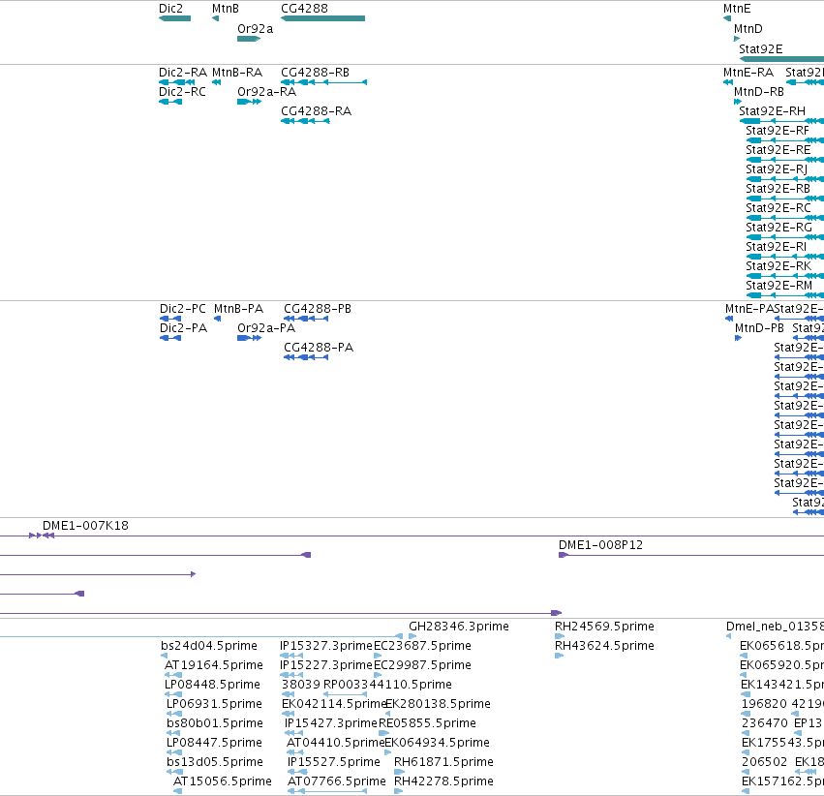Open the Stat92E-RH transcript label
Viewport: 824px width, 796px height.
tap(773, 110)
